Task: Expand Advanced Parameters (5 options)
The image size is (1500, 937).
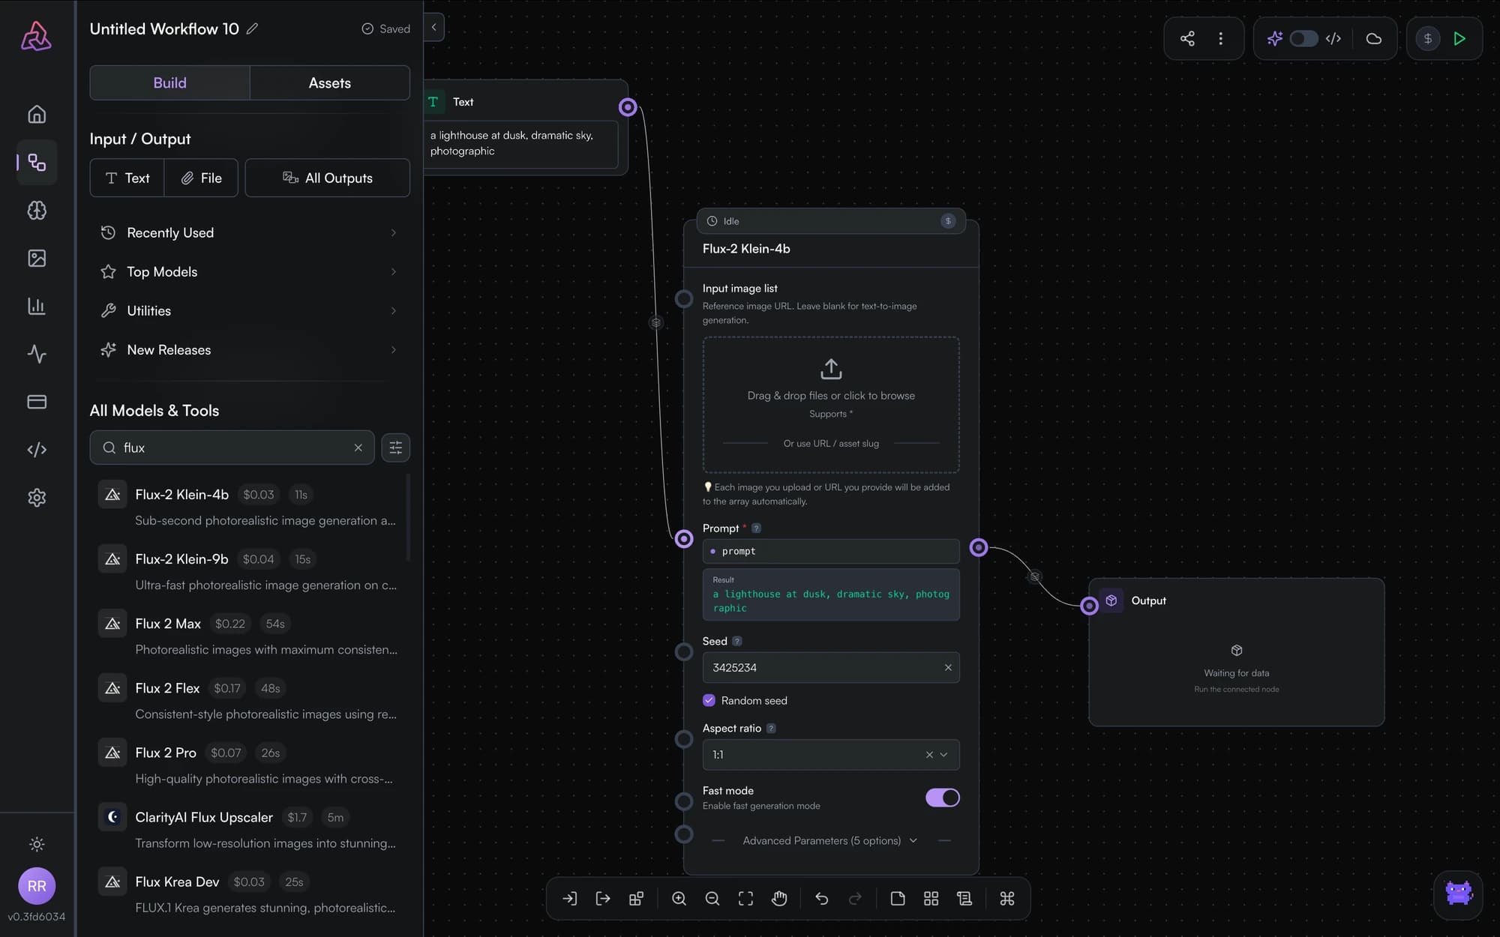Action: (x=830, y=840)
